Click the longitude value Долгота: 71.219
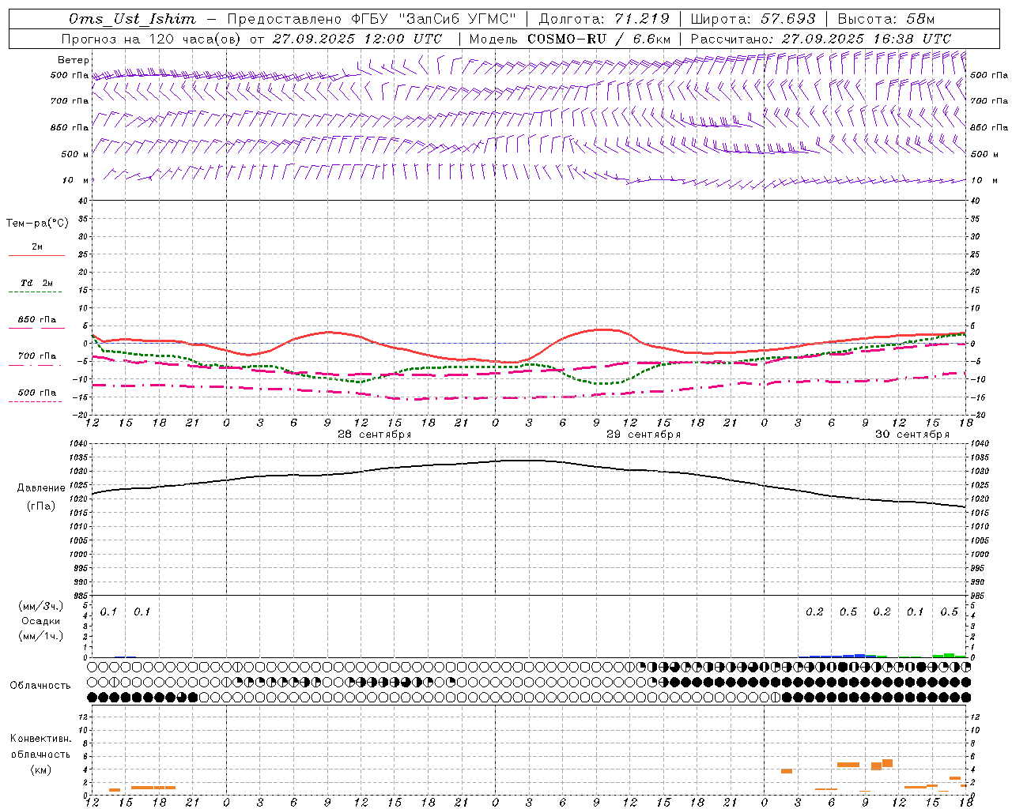Viewport: 1012px width, 809px height. (x=604, y=19)
